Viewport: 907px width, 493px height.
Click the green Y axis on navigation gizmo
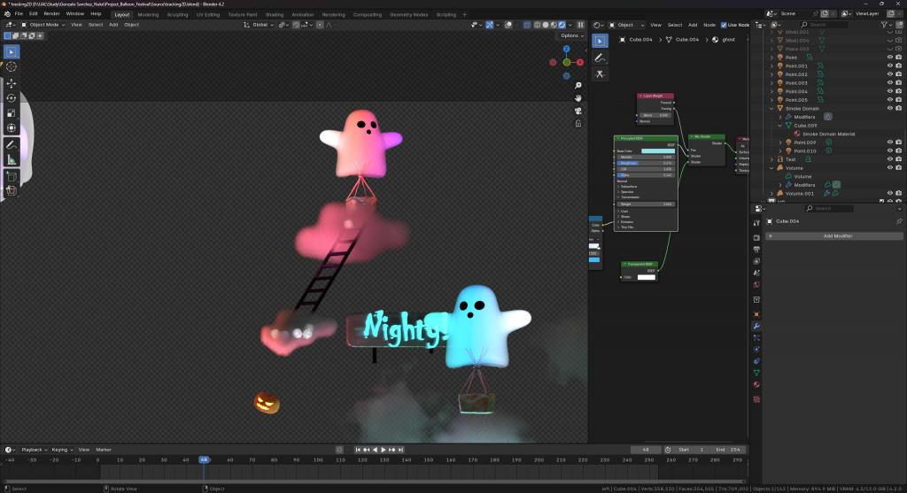pos(566,63)
